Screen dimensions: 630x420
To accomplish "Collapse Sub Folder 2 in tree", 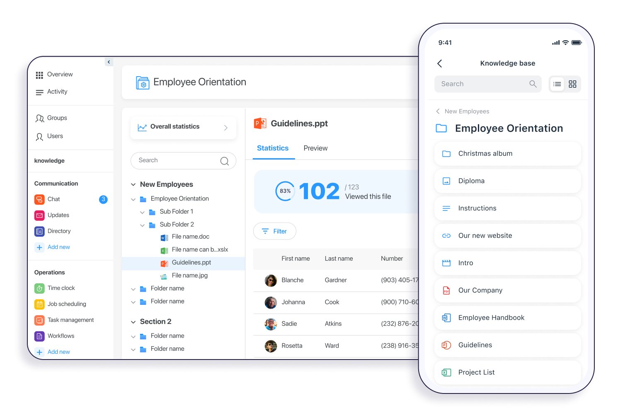I will (x=143, y=225).
